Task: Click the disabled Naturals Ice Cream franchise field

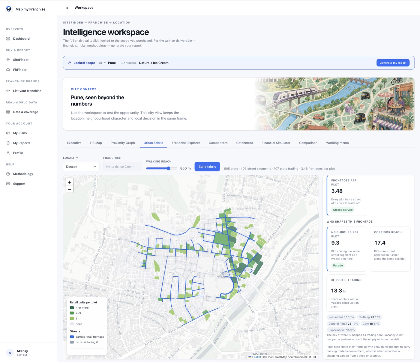Action: pyautogui.click(x=123, y=166)
